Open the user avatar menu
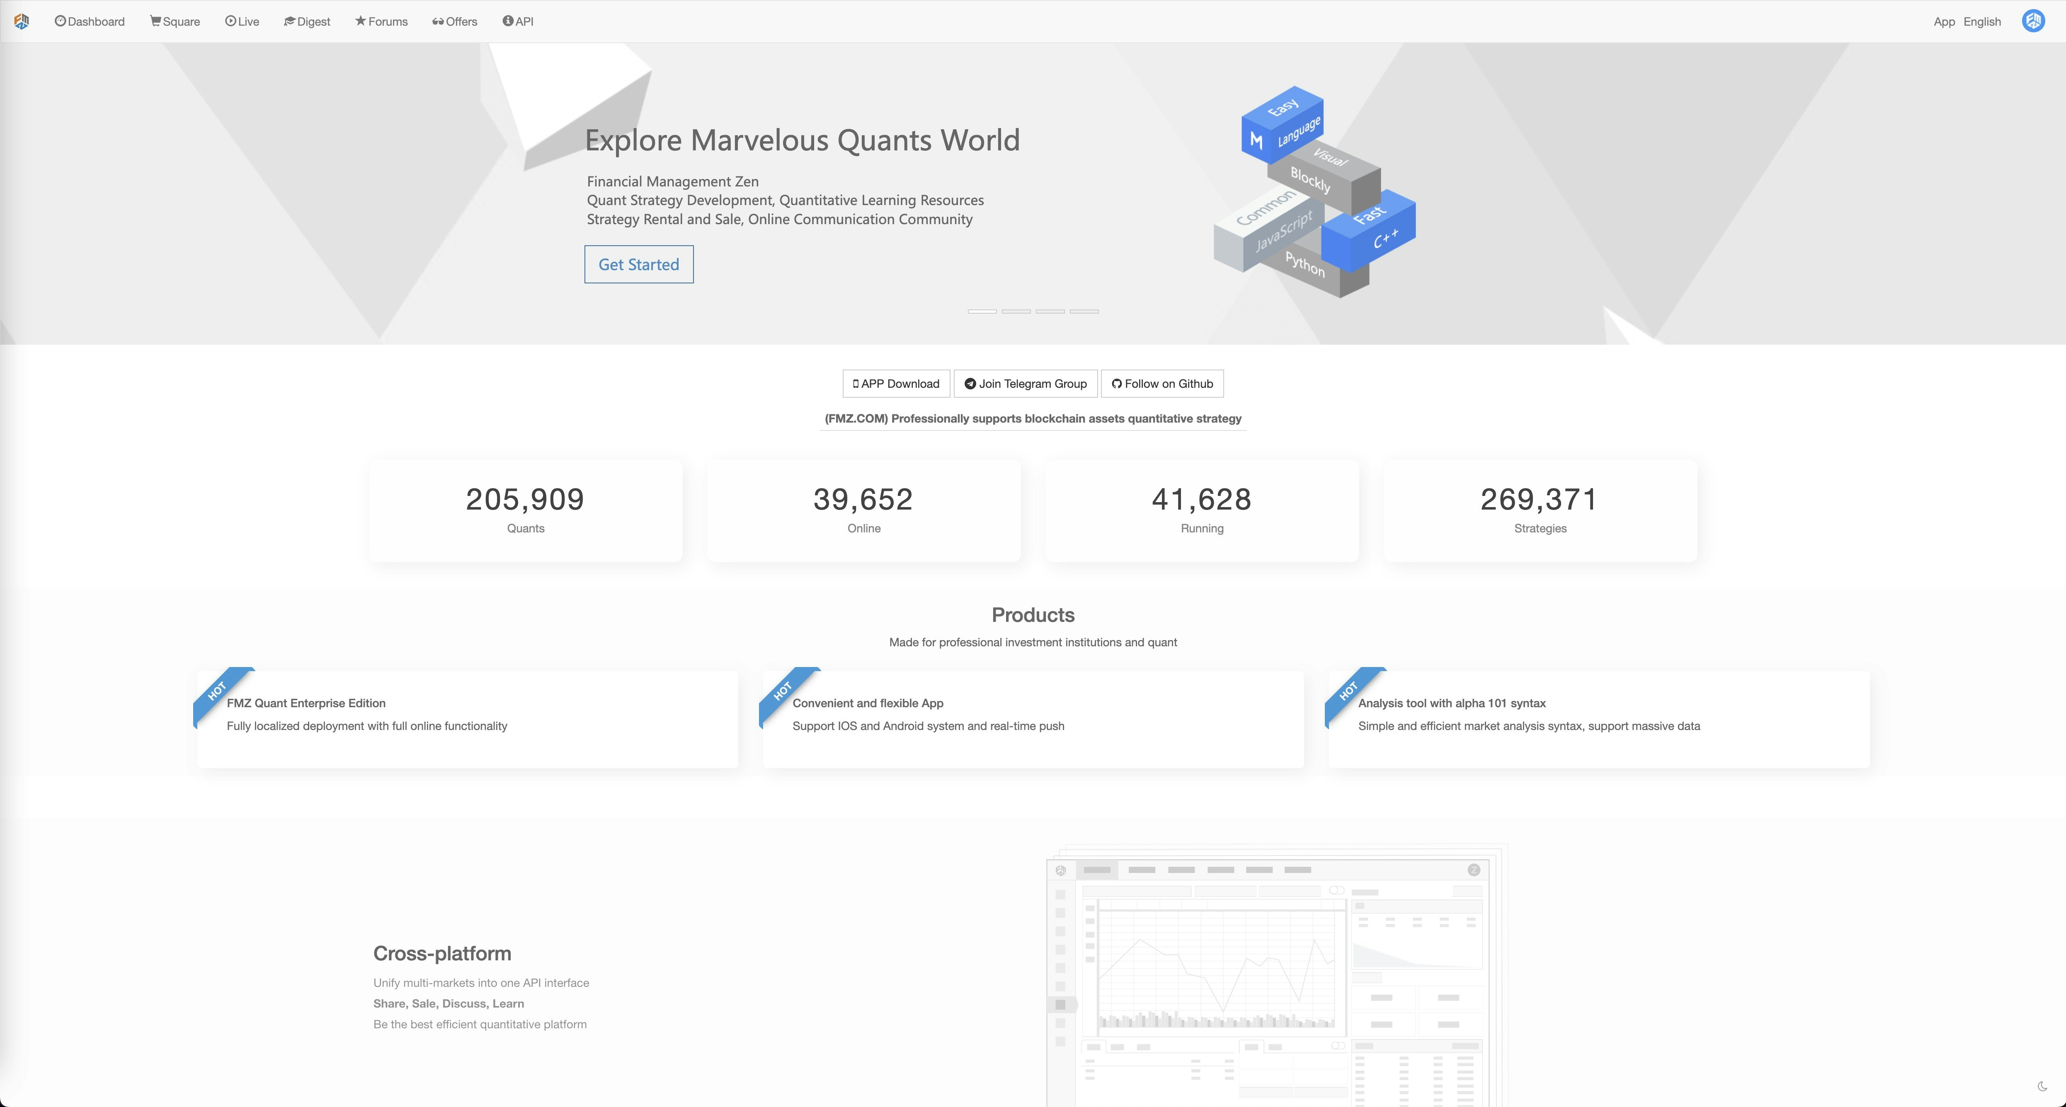The height and width of the screenshot is (1107, 2066). 2033,21
